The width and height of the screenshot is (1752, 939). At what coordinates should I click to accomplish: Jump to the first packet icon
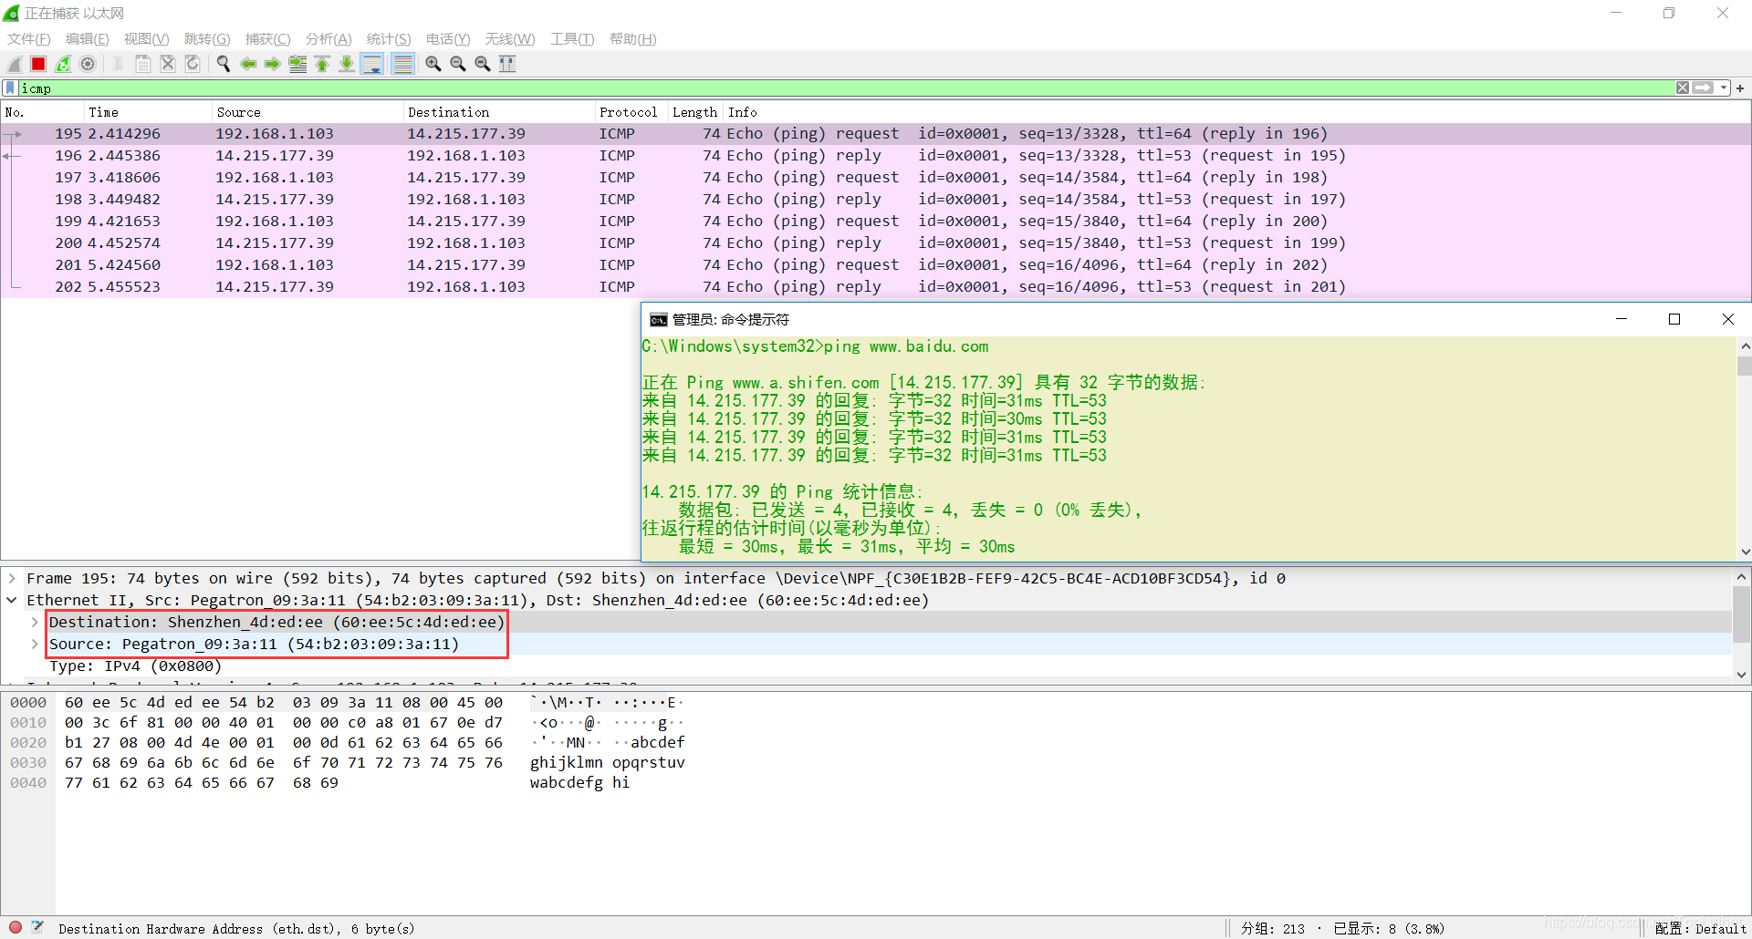[322, 64]
